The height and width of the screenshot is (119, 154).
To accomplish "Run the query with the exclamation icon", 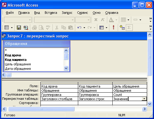I will [x=114, y=27].
